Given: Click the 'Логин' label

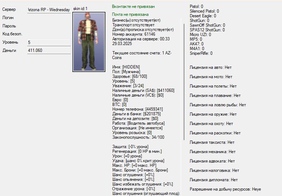Looking at the screenshot, I should coord(8,18).
